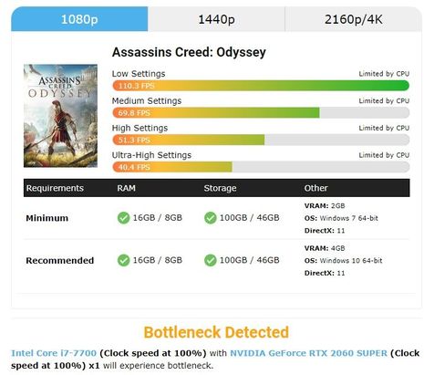Screen dimensions: 424x375
Task: Click the Assassin's Creed Odyssey cover thumbnail
Action: (x=60, y=116)
